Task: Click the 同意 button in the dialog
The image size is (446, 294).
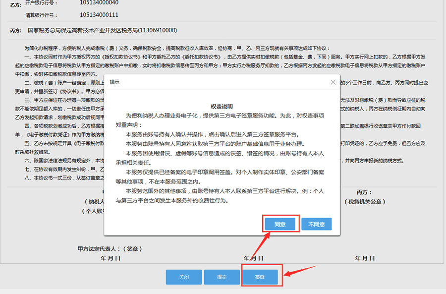Action: (279, 224)
